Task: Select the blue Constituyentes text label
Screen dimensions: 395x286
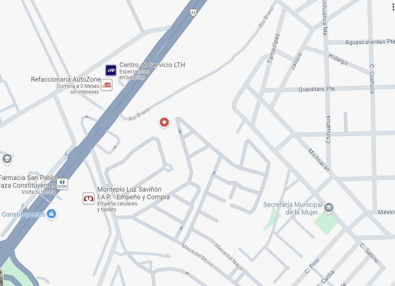Action: point(24,214)
